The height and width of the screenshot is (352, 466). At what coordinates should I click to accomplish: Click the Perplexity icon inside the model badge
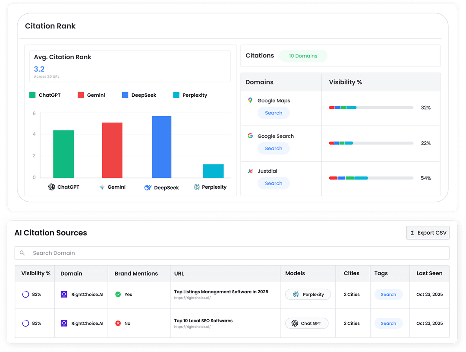pos(296,294)
